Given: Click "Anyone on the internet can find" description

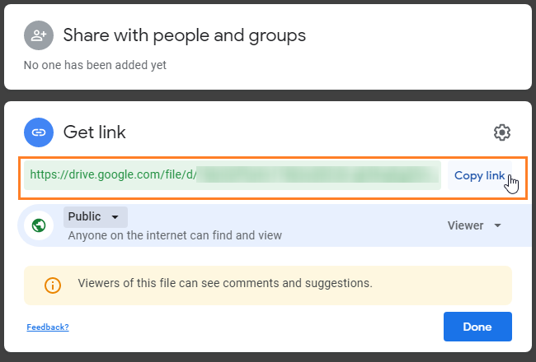Looking at the screenshot, I should click(174, 236).
